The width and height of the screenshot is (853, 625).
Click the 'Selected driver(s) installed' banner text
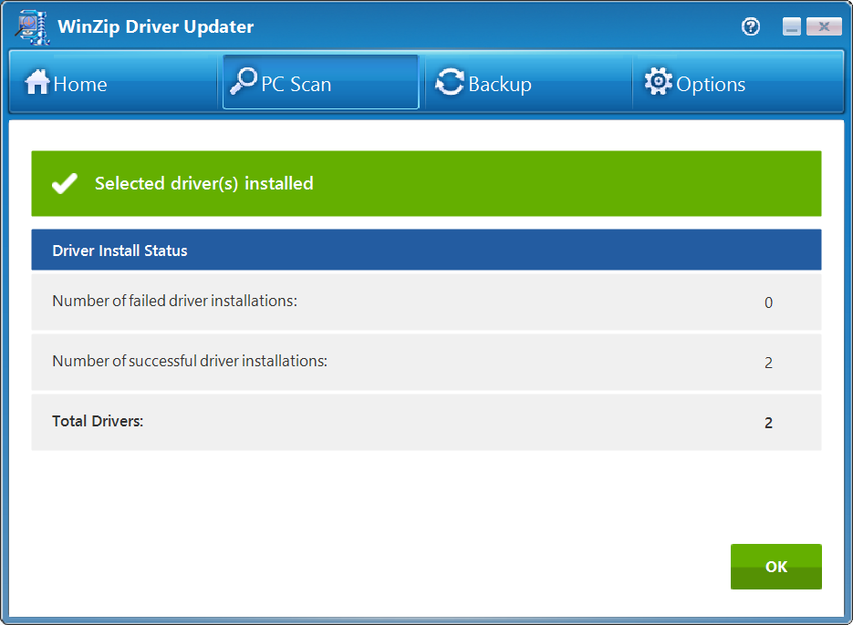tap(203, 184)
